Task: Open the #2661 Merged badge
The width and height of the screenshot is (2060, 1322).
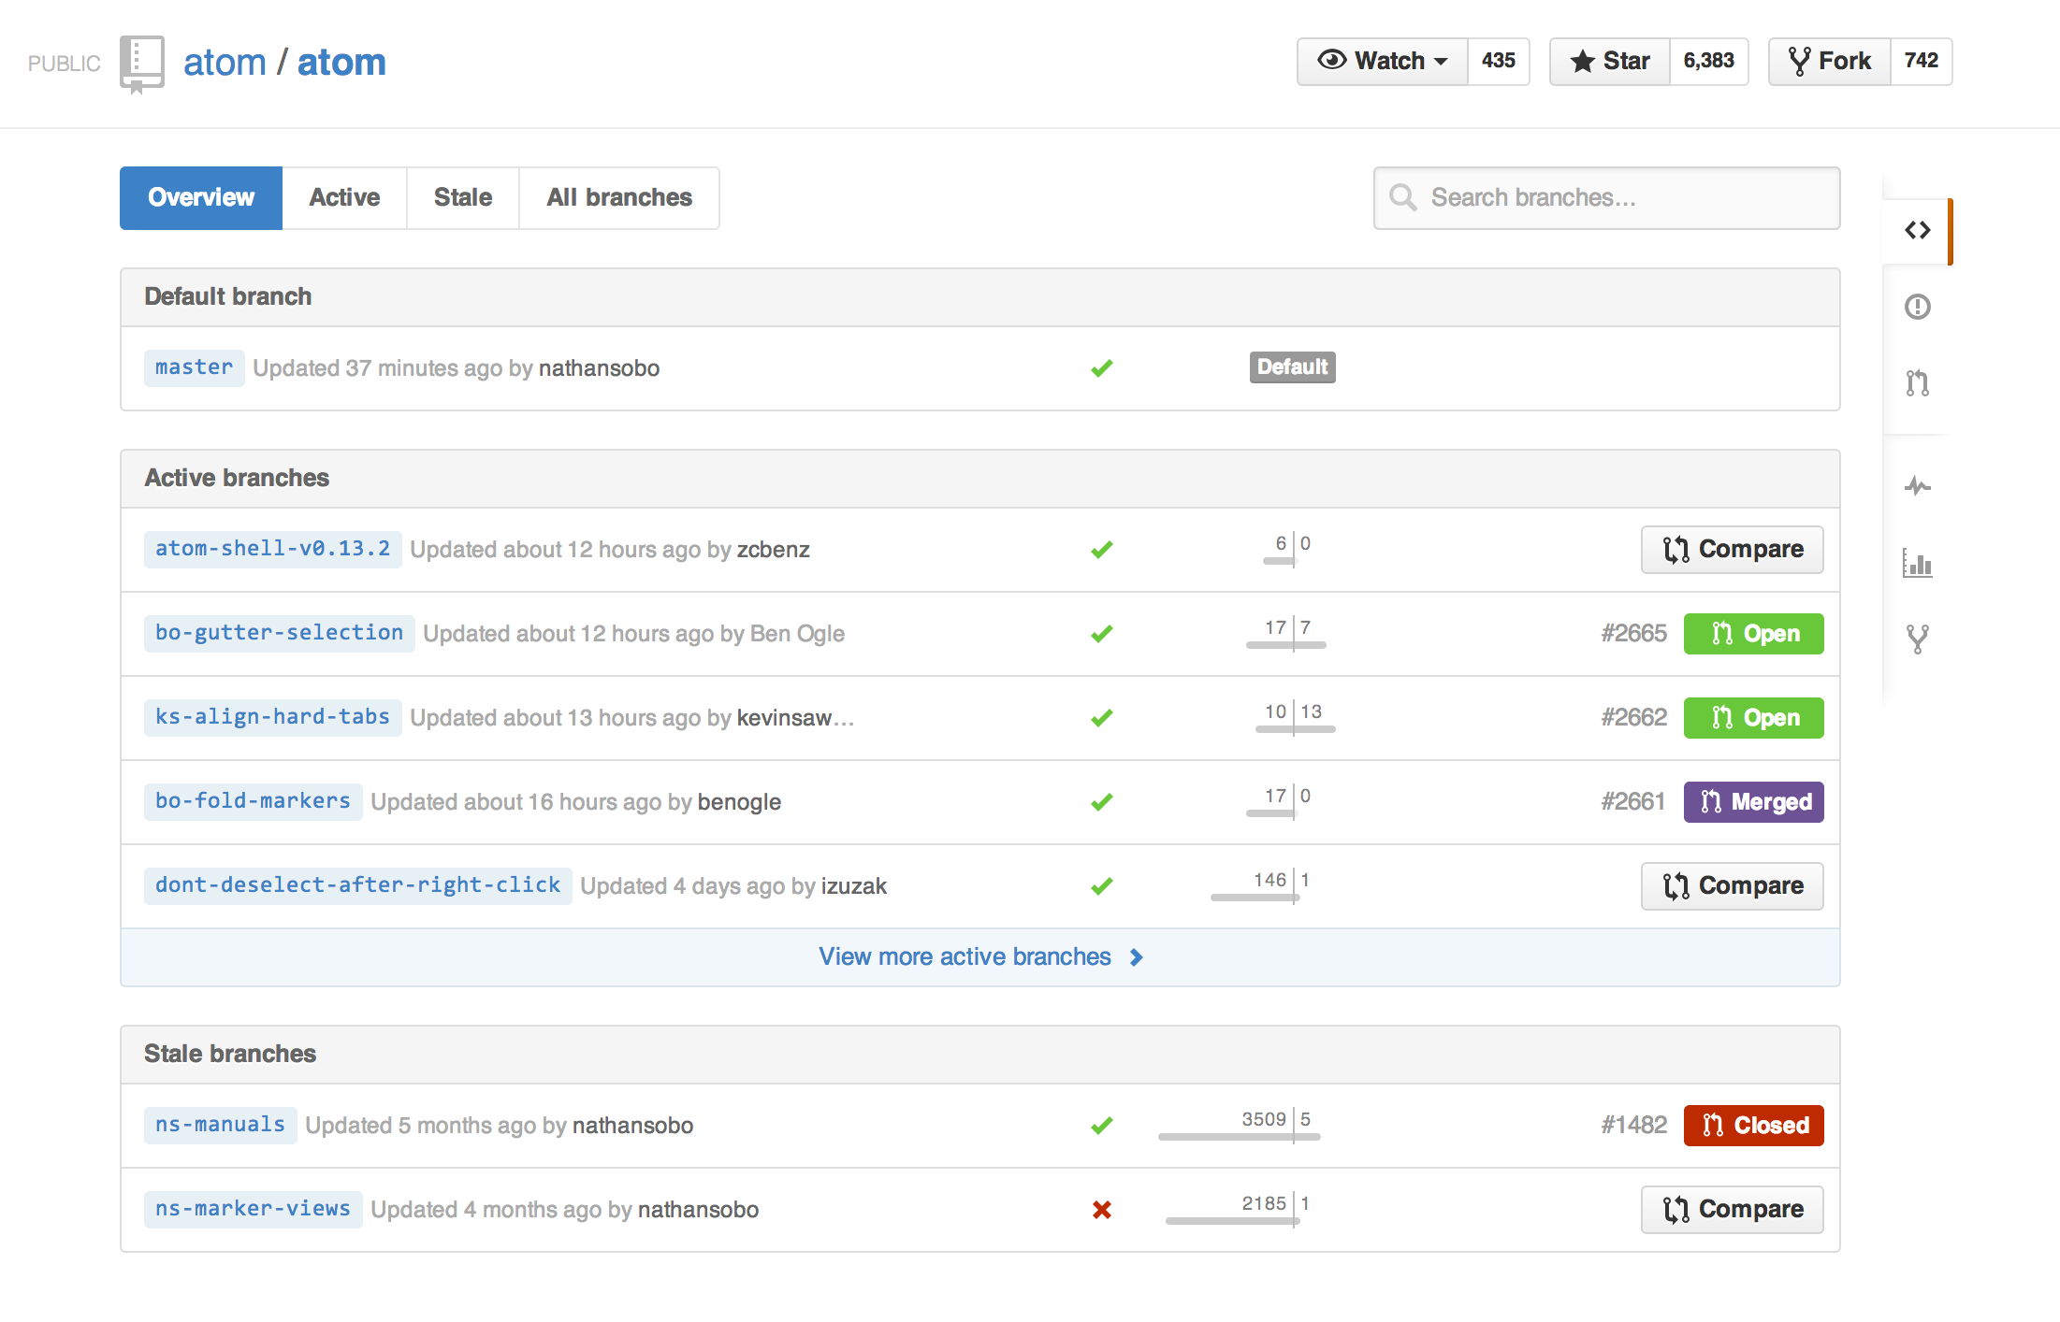Action: [1754, 802]
